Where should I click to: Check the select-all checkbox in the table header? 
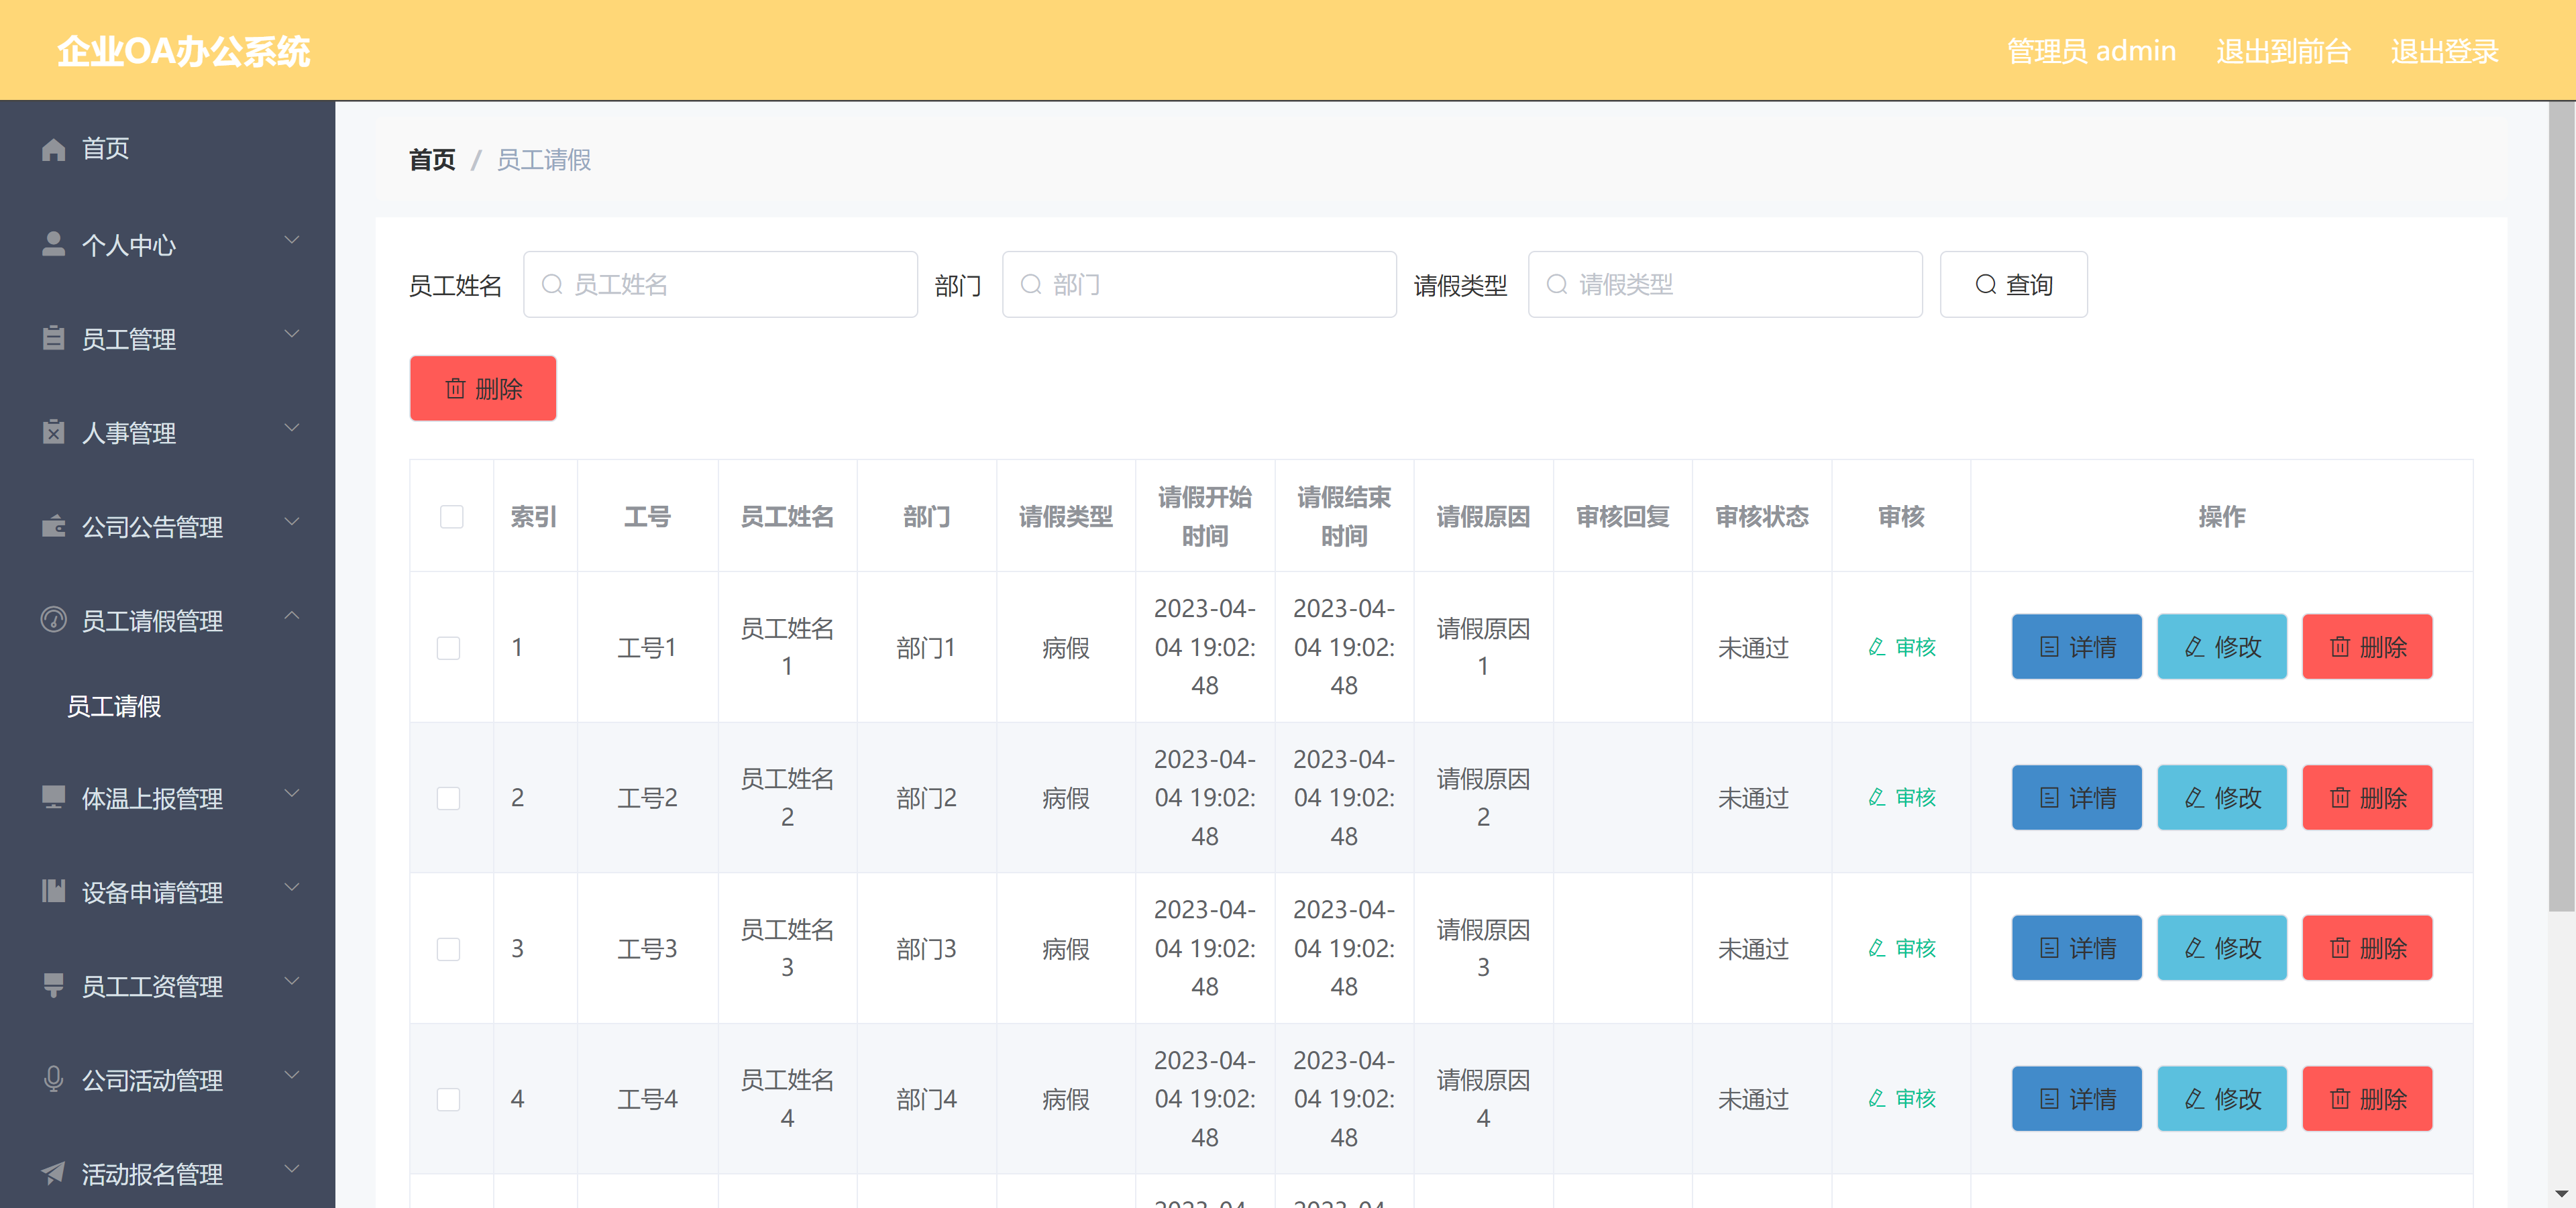[451, 517]
